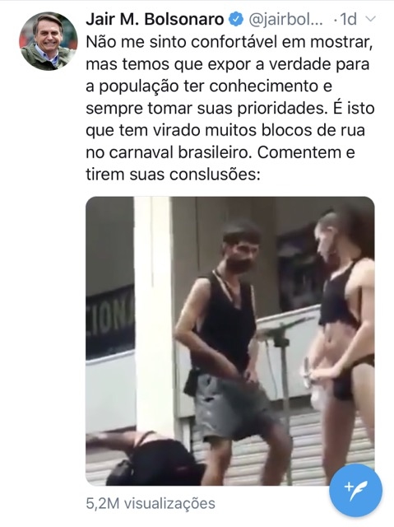Tap the floating compose tweet feather button
This screenshot has width=394, height=527.
(x=355, y=490)
